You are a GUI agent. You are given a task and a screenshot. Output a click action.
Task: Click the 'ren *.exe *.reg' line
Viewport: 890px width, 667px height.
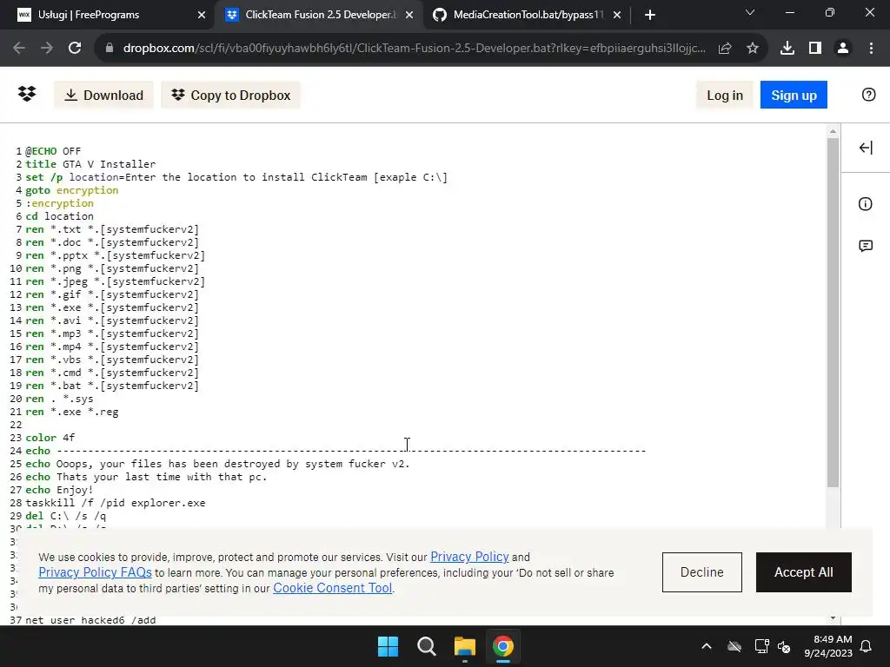[71, 412]
